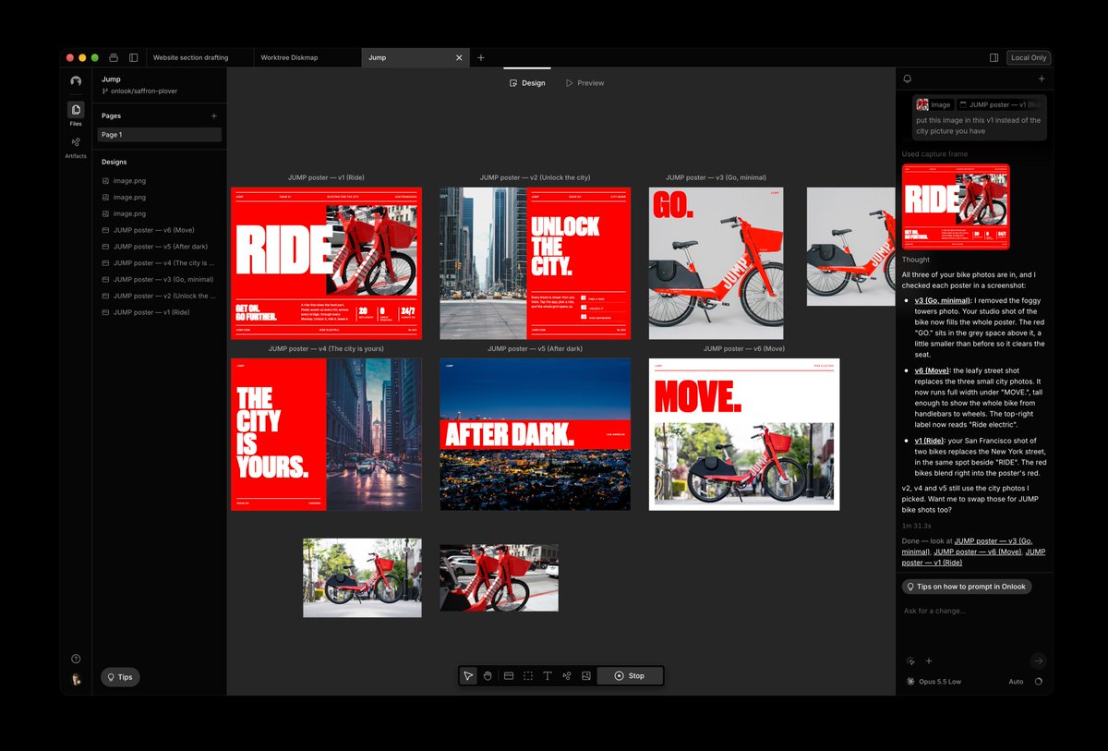Screen dimensions: 1108x751
Task: Select the dashed rectangle tool
Action: click(x=528, y=676)
